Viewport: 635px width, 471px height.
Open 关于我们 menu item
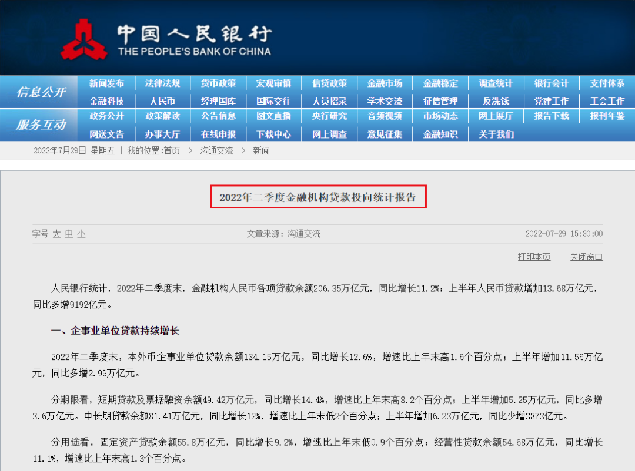click(x=496, y=134)
